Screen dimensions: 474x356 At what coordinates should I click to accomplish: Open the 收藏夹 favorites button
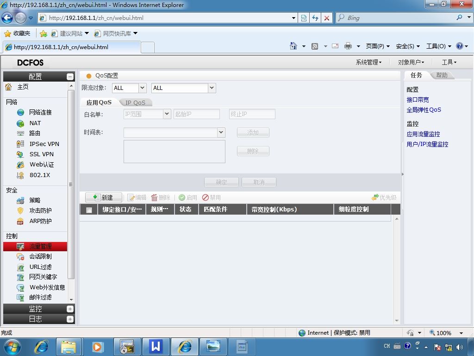point(18,33)
